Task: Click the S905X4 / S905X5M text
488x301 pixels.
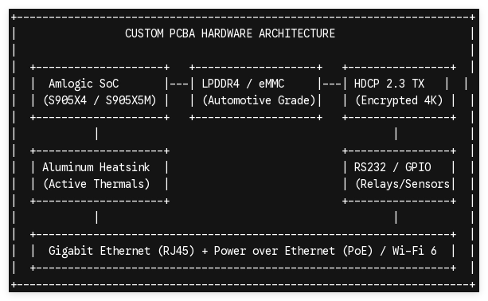Action: (x=100, y=100)
